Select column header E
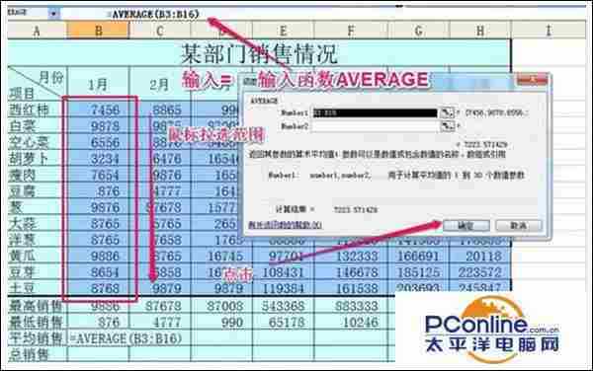The width and height of the screenshot is (593, 371). click(x=283, y=31)
